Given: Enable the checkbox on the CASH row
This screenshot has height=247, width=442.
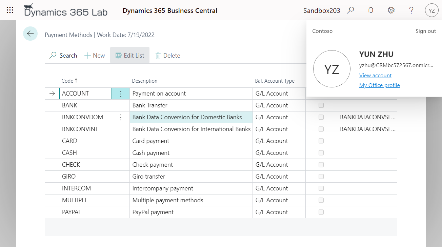Looking at the screenshot, I should pyautogui.click(x=321, y=152).
